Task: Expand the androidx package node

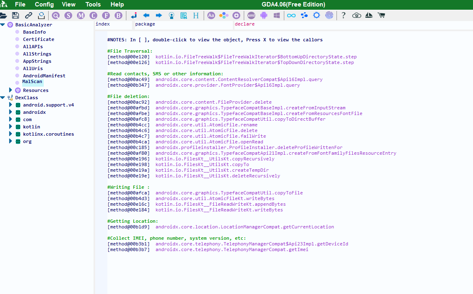Action: click(x=10, y=112)
